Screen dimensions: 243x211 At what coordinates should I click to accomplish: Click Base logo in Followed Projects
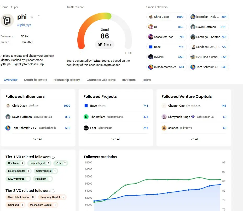pos(86,106)
